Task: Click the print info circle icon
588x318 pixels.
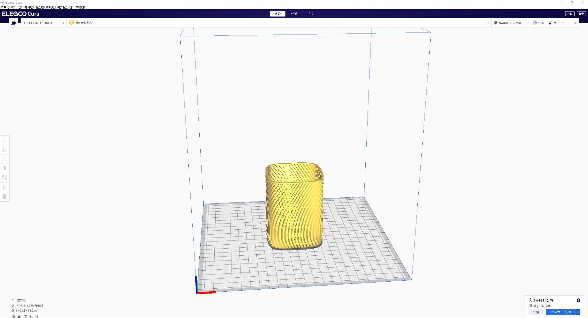Action: click(x=579, y=300)
